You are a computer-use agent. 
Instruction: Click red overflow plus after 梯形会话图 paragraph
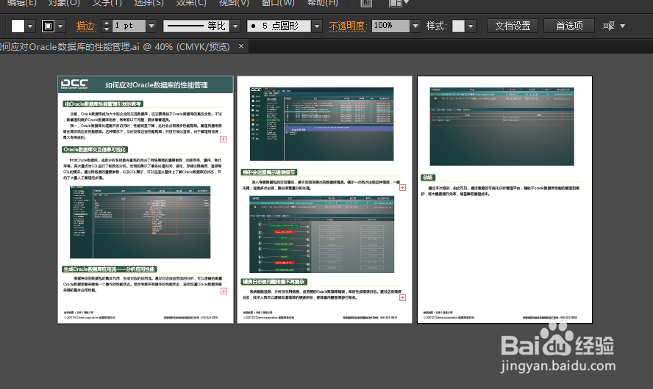403,187
